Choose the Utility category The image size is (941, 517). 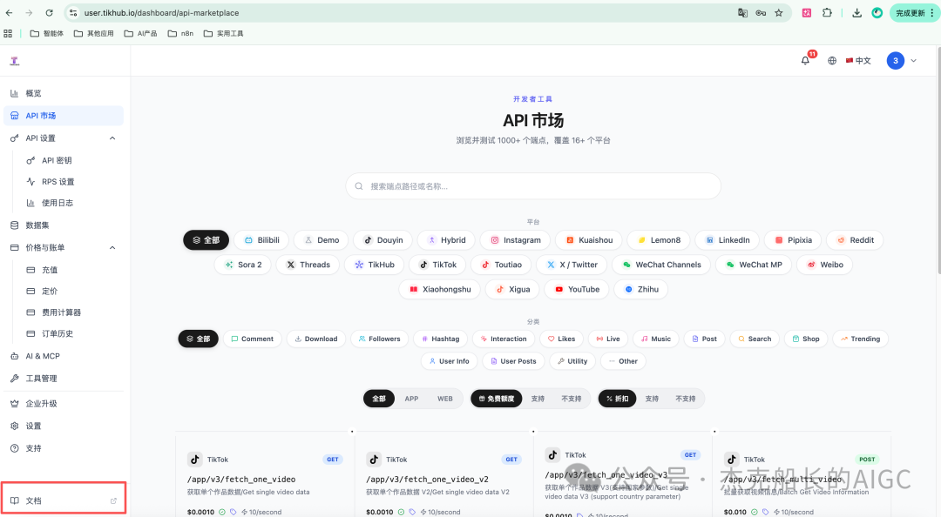(572, 361)
